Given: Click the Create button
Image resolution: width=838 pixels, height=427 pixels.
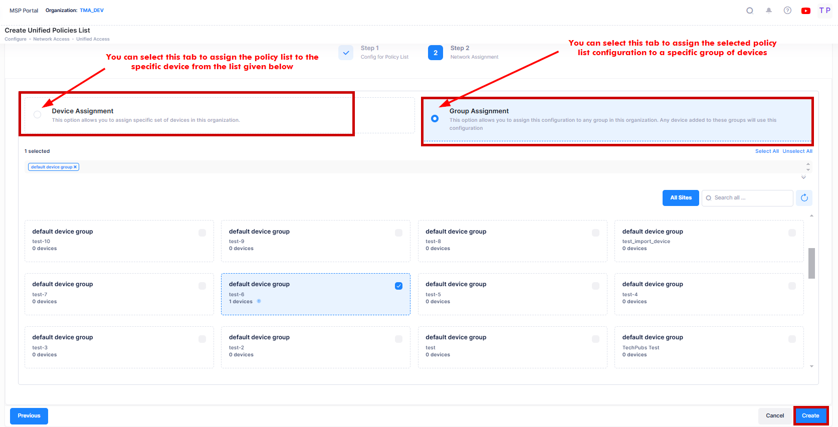Looking at the screenshot, I should coord(810,415).
